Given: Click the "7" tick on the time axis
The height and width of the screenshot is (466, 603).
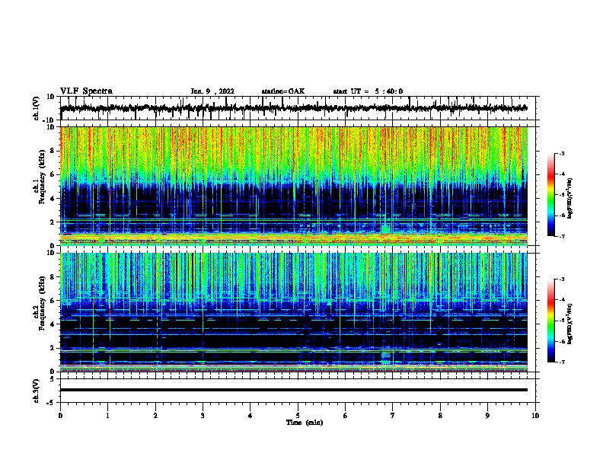Looking at the screenshot, I should click(x=393, y=416).
